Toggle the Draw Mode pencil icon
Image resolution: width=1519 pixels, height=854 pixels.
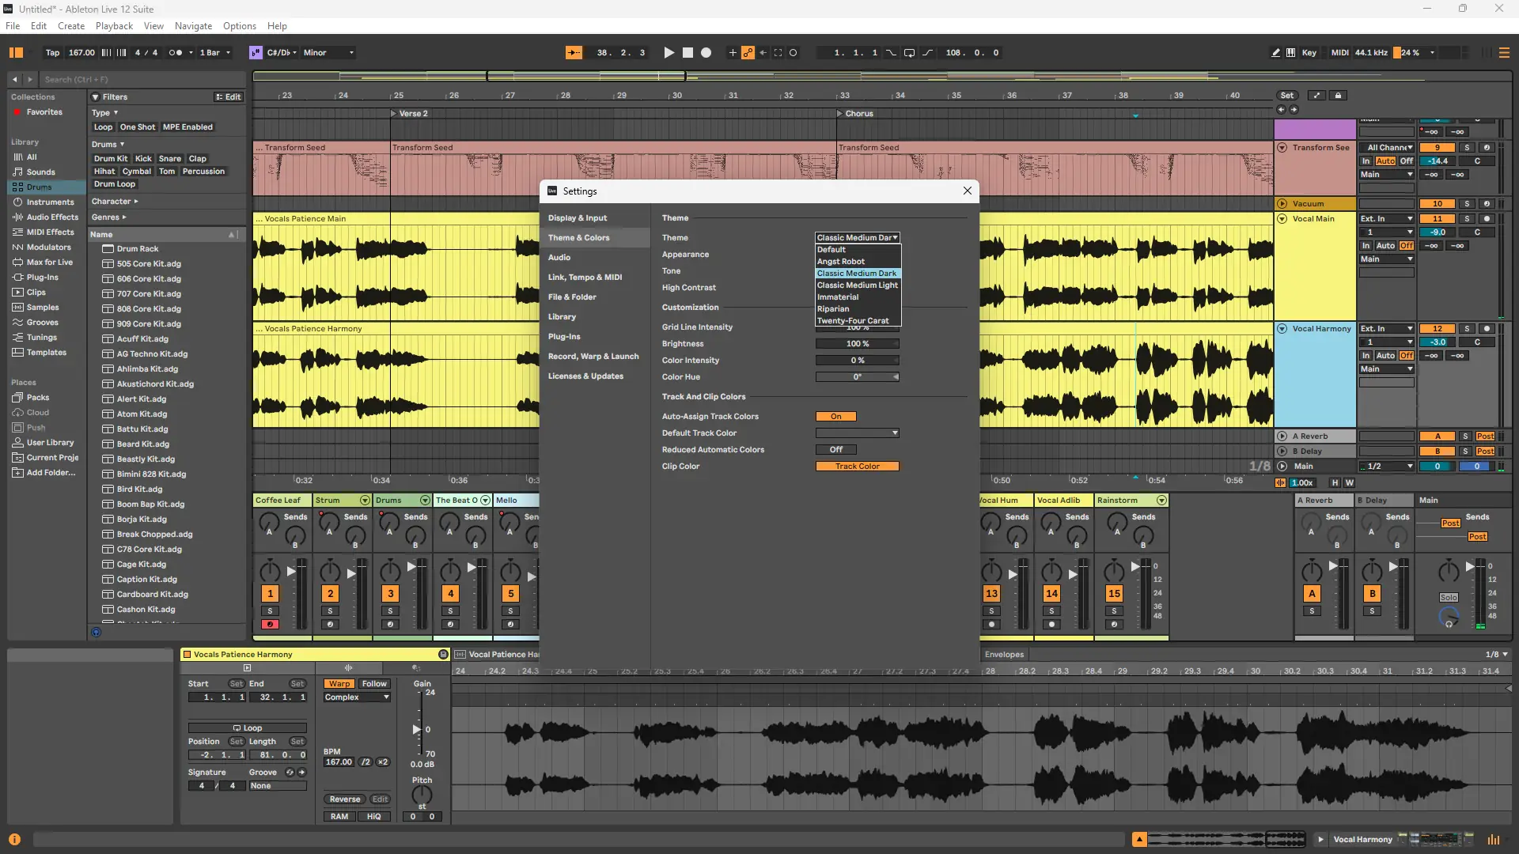1275,53
